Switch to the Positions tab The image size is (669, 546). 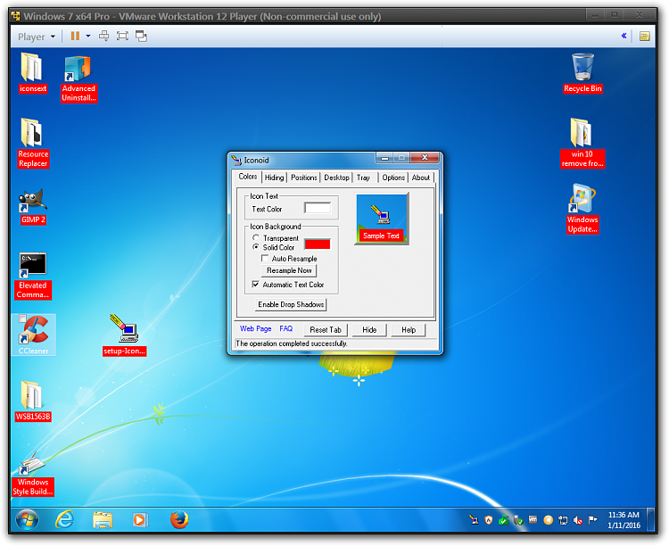point(304,178)
